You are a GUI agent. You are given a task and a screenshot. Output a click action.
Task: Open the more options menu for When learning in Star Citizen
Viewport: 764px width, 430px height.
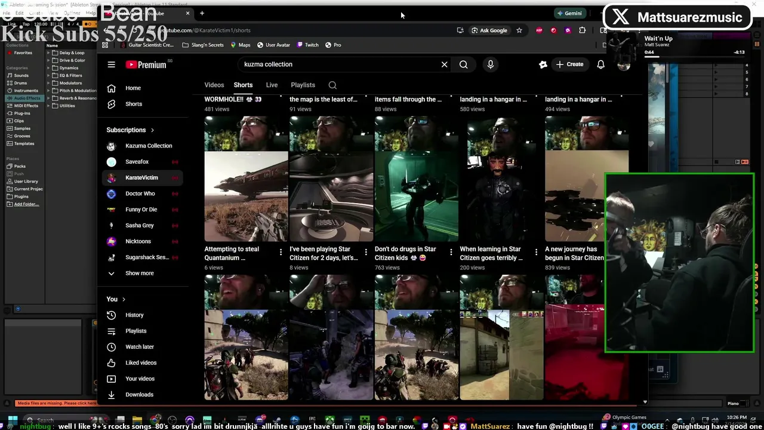point(536,253)
